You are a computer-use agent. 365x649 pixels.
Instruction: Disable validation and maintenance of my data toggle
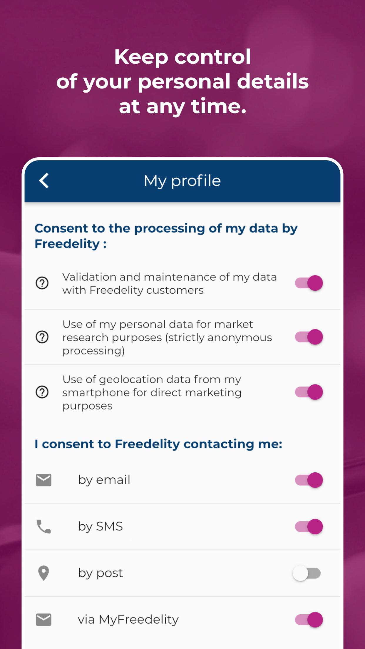(x=309, y=283)
